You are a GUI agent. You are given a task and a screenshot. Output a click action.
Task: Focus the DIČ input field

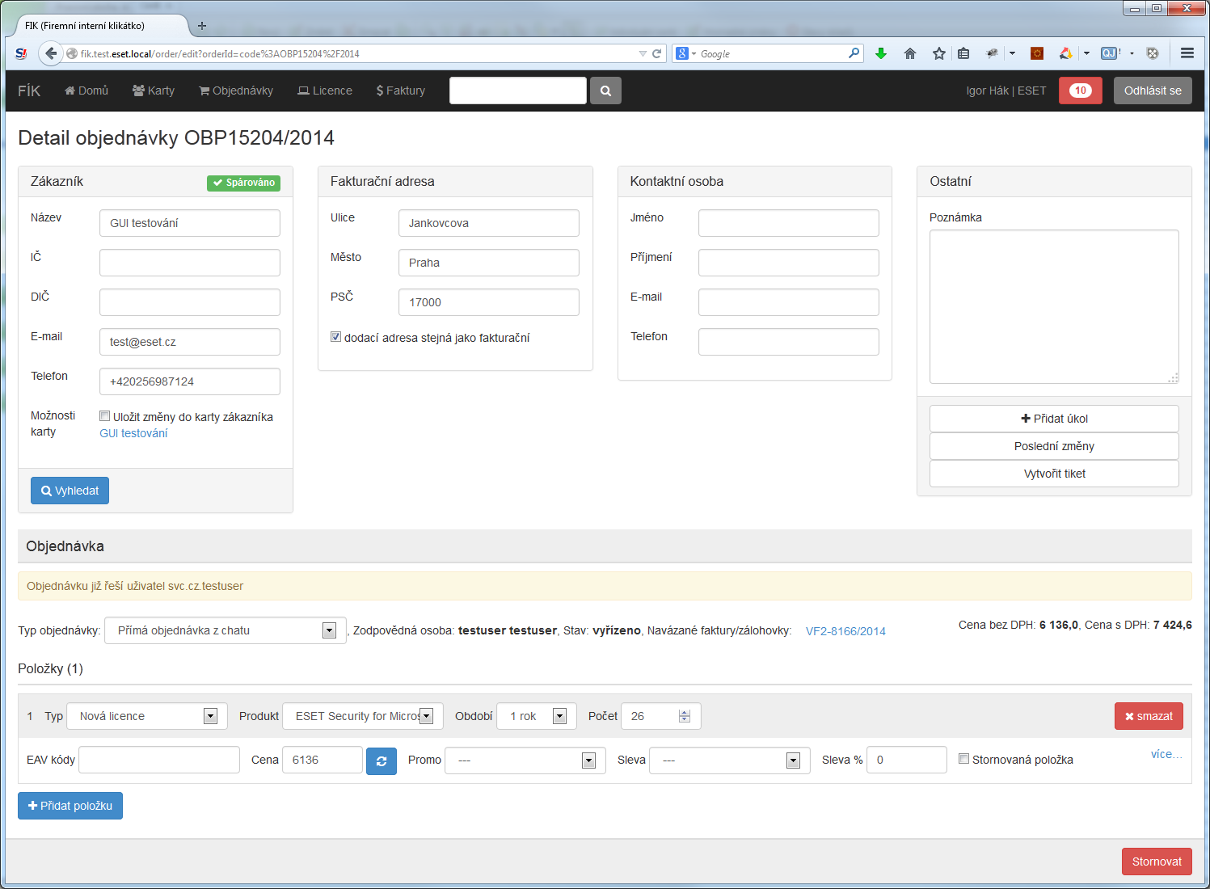[x=190, y=302]
